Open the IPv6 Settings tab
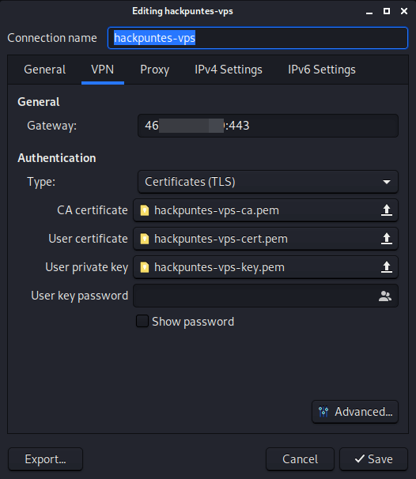This screenshot has width=416, height=479. click(322, 70)
